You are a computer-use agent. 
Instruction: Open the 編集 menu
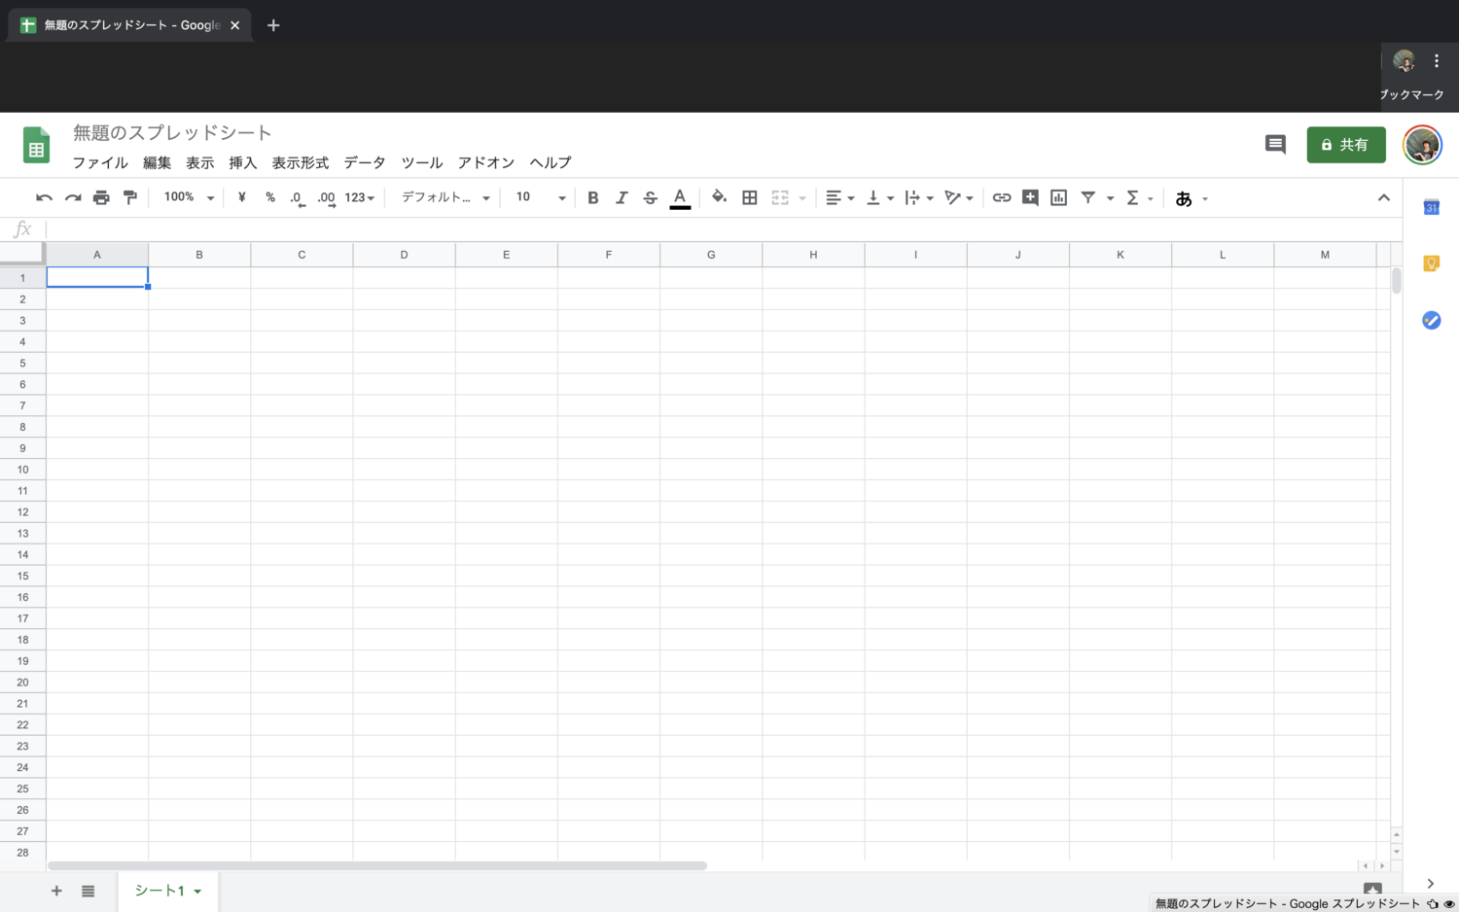157,162
